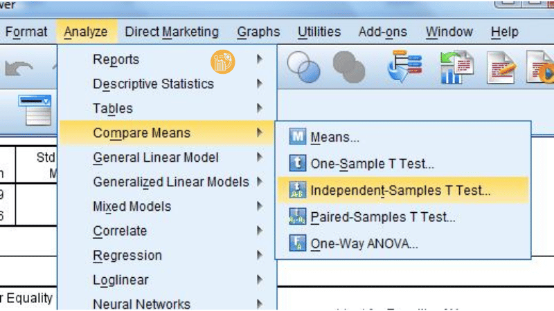Expand Descriptive Statistics submenu
This screenshot has height=311, width=554.
click(167, 84)
